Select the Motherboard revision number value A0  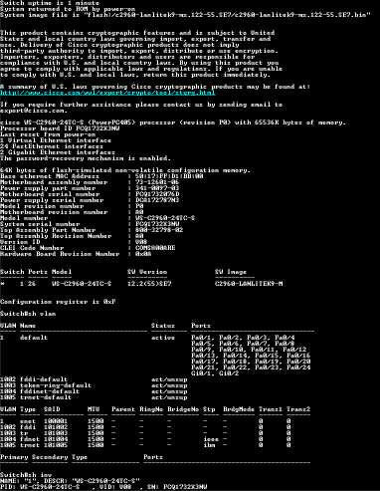tap(139, 212)
